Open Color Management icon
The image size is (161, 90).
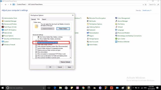point(116,18)
